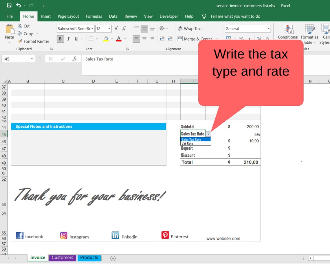Viewport: 330px width, 264px height.
Task: Toggle Bold formatting
Action: pos(60,39)
